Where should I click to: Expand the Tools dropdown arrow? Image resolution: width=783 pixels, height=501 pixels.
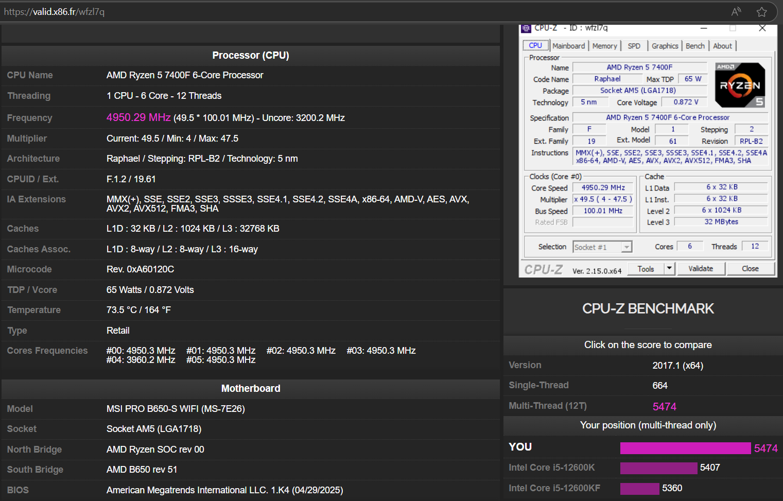[x=669, y=268]
